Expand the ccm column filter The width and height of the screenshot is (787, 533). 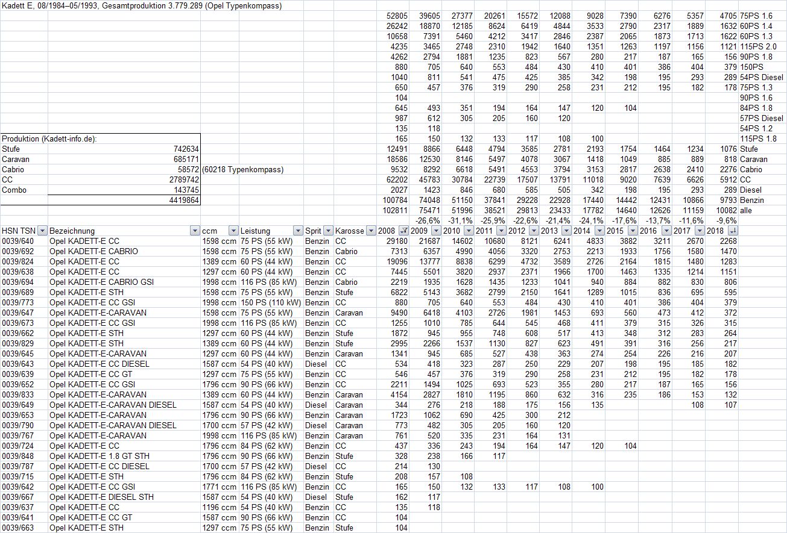tap(232, 231)
